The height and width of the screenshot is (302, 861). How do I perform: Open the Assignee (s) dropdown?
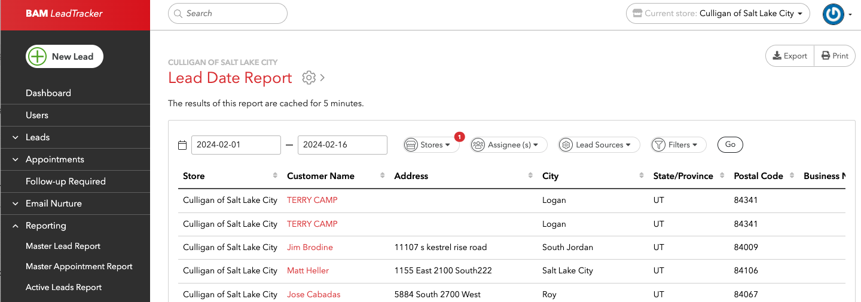508,145
